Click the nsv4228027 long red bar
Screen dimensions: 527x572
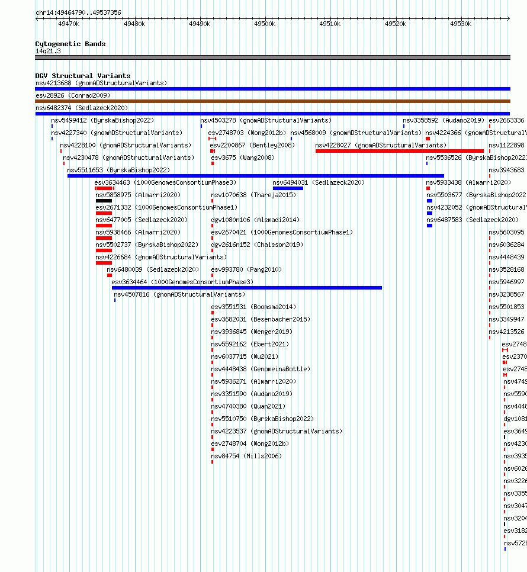[x=400, y=151]
